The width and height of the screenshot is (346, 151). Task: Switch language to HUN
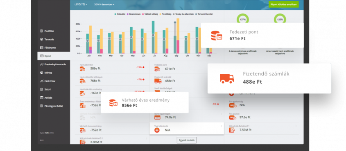pos(46,133)
